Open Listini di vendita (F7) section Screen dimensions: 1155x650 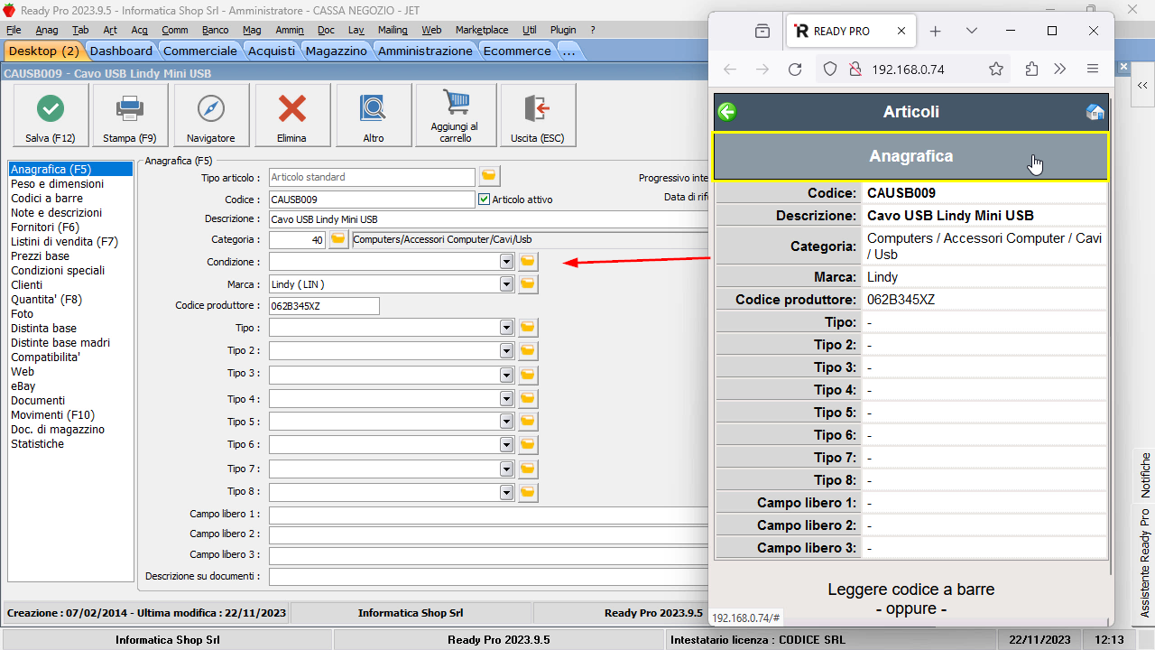(x=64, y=242)
